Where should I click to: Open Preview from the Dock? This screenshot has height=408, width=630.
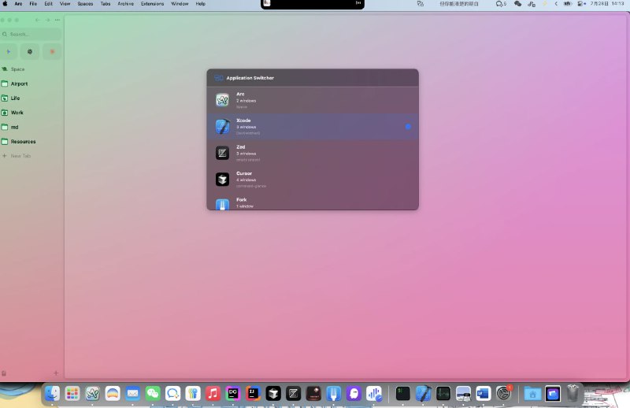(463, 393)
